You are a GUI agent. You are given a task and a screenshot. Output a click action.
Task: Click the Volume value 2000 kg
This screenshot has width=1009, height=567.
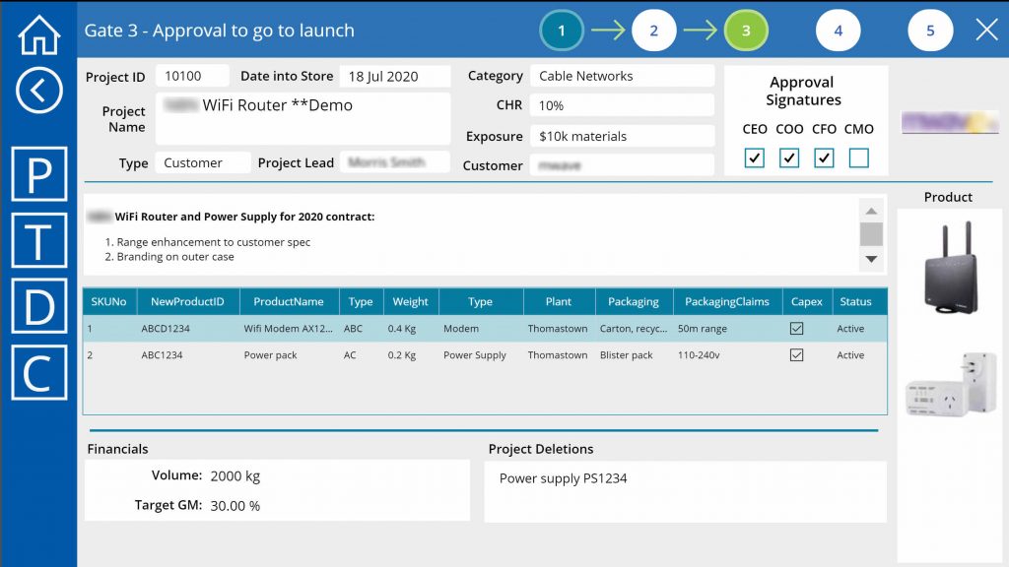[235, 476]
